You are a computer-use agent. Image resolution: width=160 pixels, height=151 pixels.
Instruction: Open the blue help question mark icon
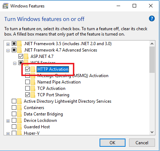[x=152, y=18]
